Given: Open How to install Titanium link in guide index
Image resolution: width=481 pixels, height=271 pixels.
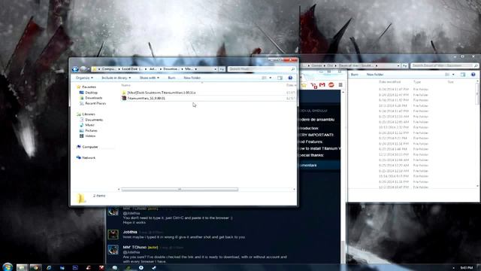Looking at the screenshot, I should pos(319,148).
